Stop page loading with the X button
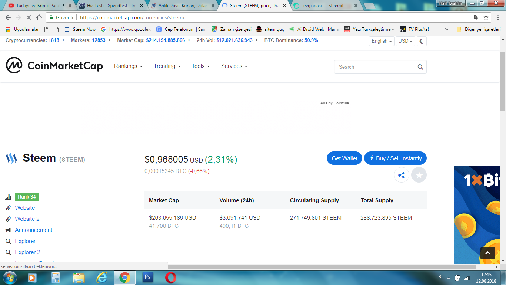 coord(29,17)
